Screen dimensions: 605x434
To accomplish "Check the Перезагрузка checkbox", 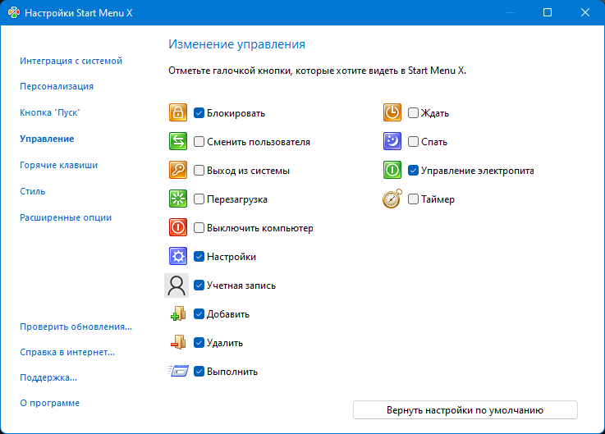I will 199,199.
